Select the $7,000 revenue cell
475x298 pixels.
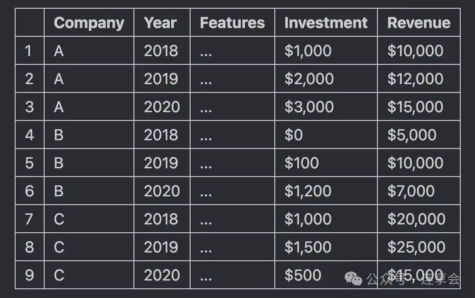411,191
